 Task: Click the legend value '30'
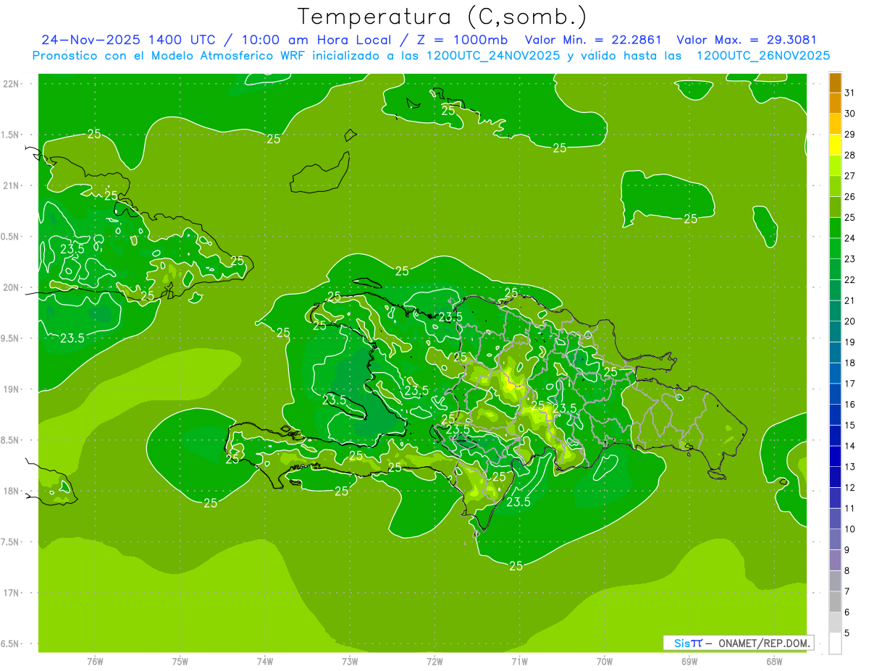849,114
